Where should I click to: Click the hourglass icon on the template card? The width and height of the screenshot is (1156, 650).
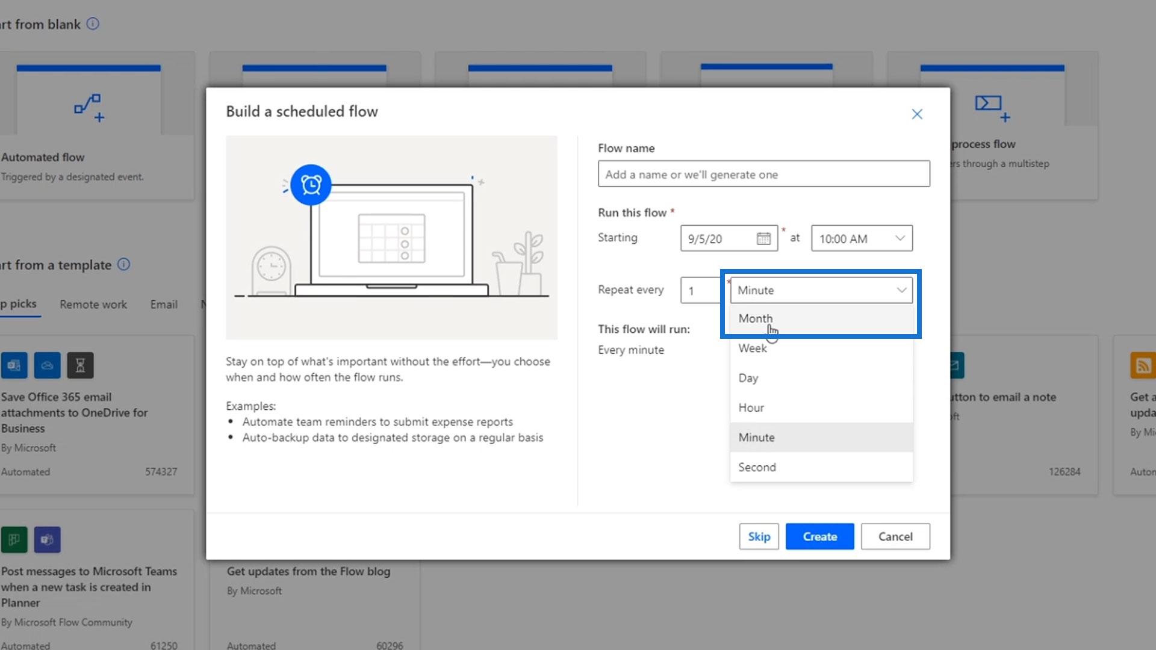pos(80,365)
